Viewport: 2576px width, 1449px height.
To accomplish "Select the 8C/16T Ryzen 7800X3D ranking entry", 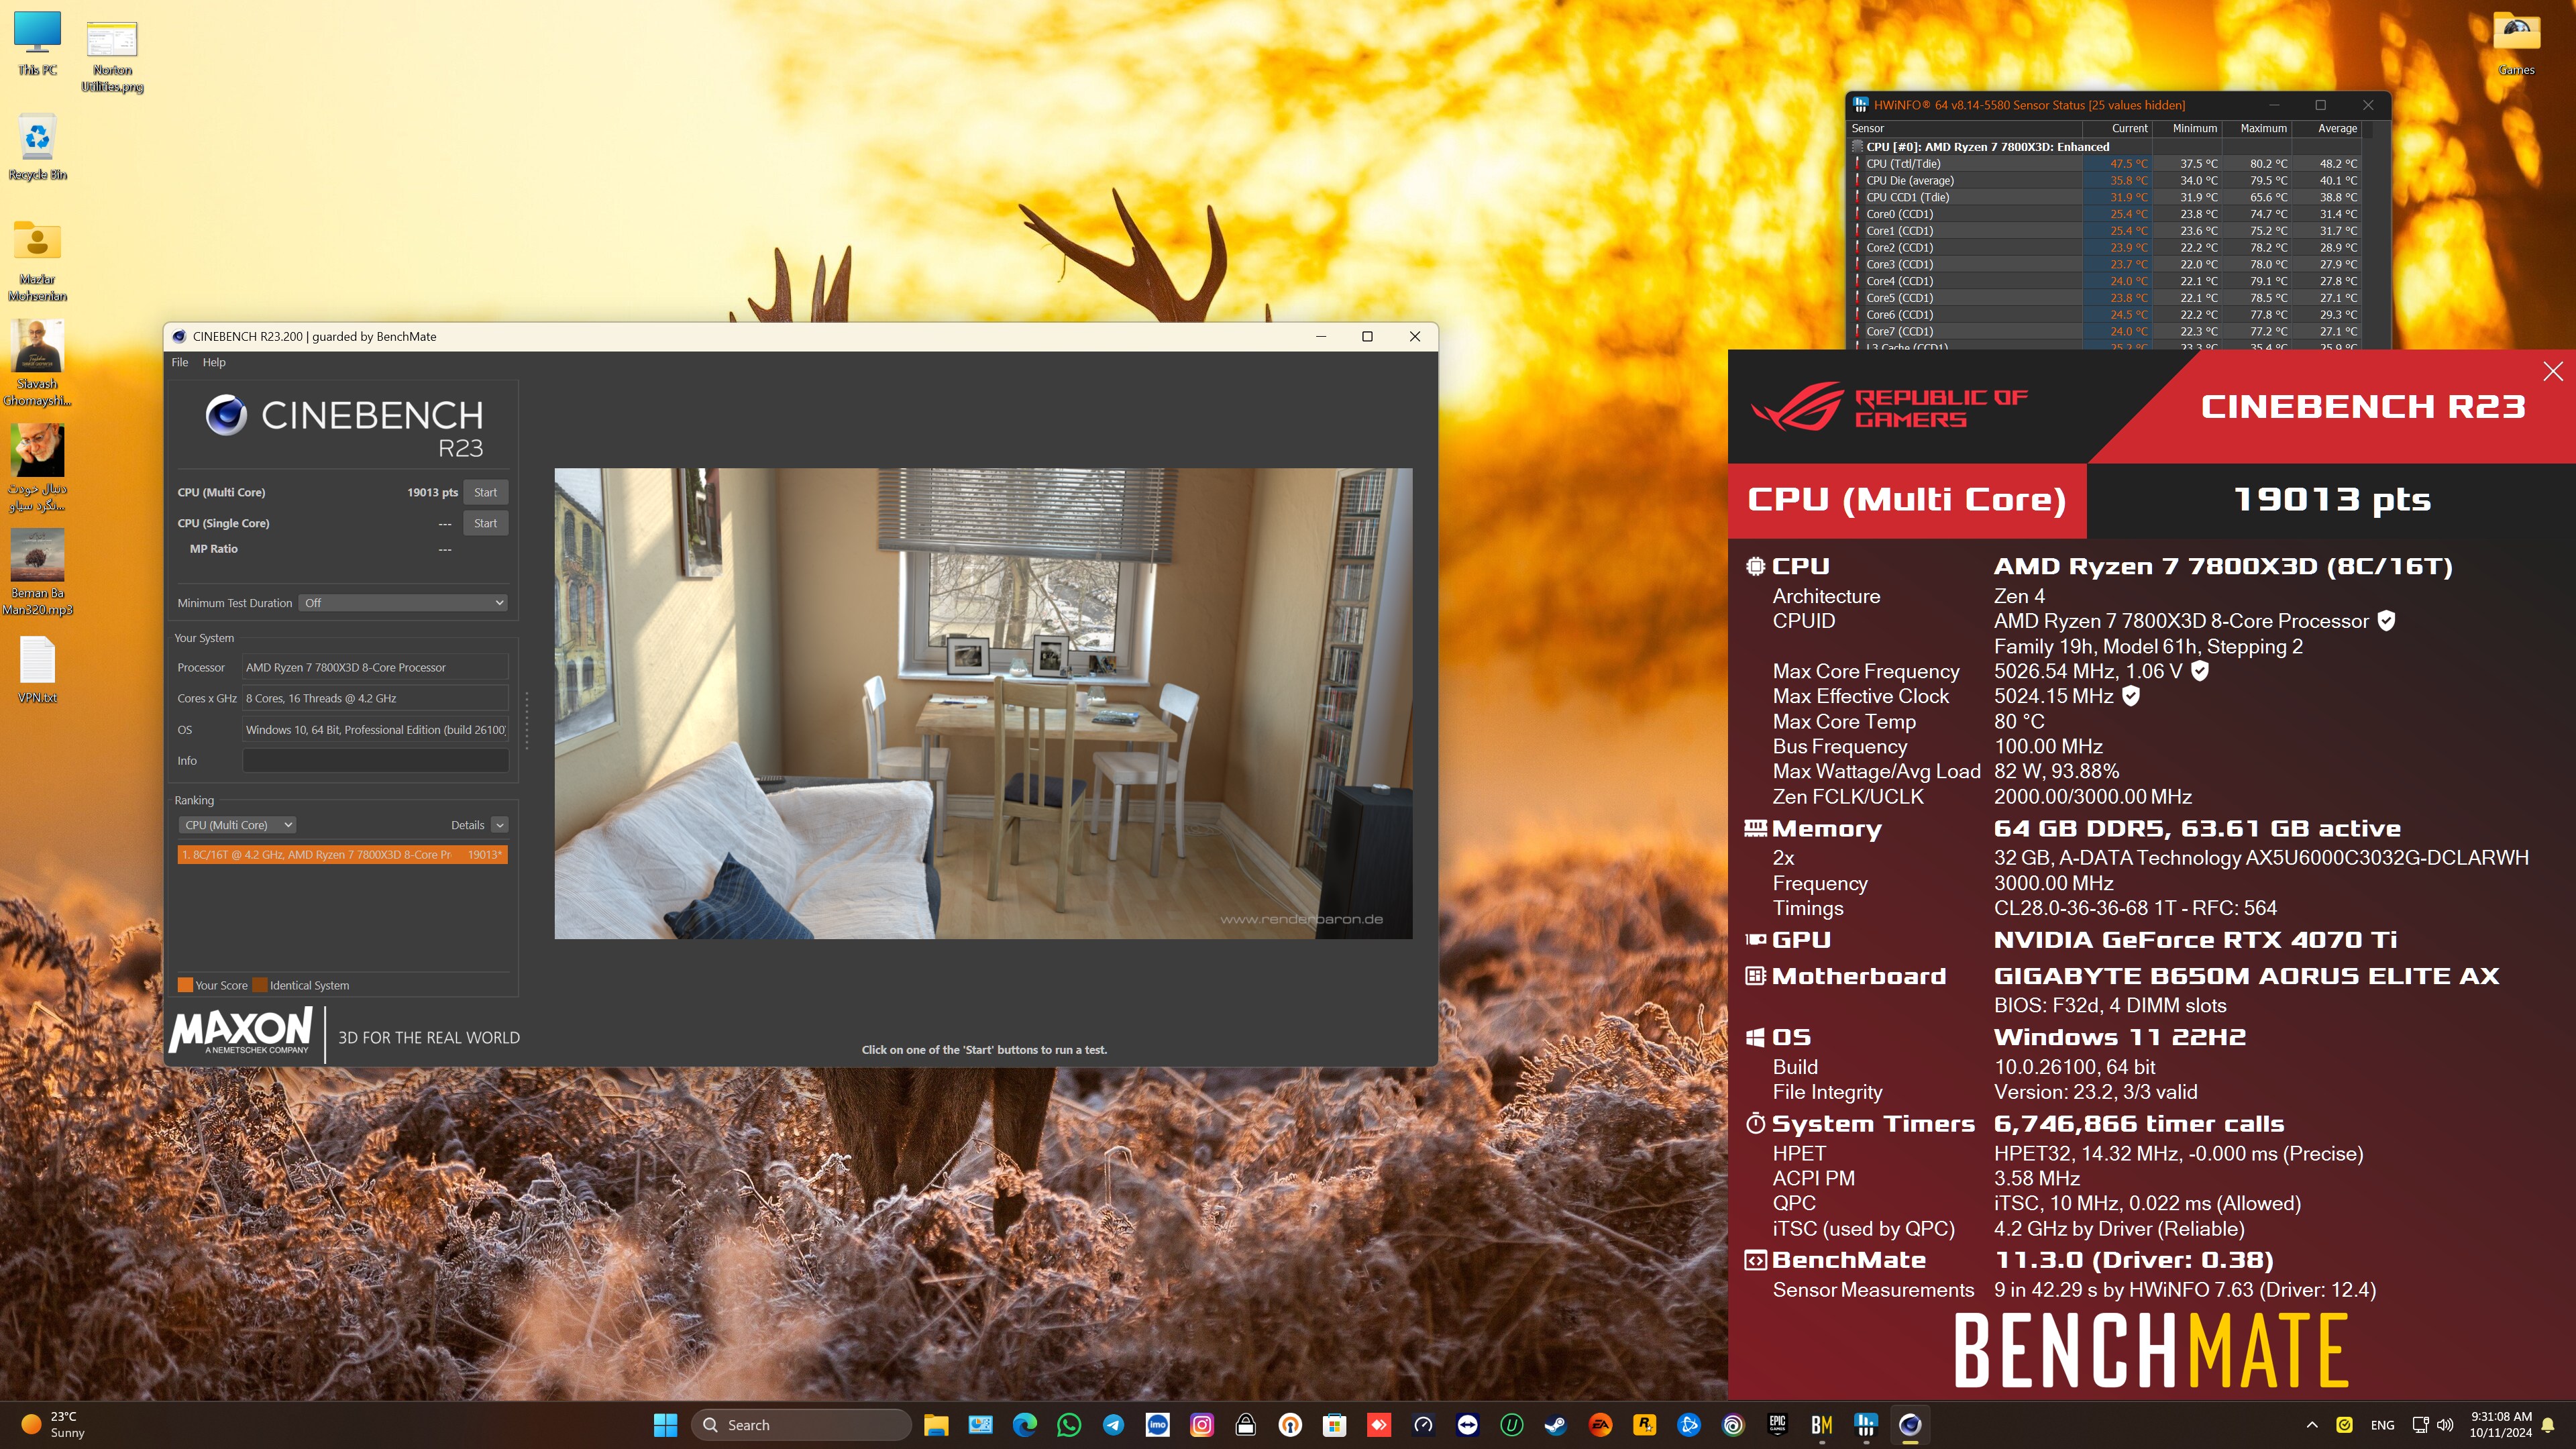I will pyautogui.click(x=343, y=855).
